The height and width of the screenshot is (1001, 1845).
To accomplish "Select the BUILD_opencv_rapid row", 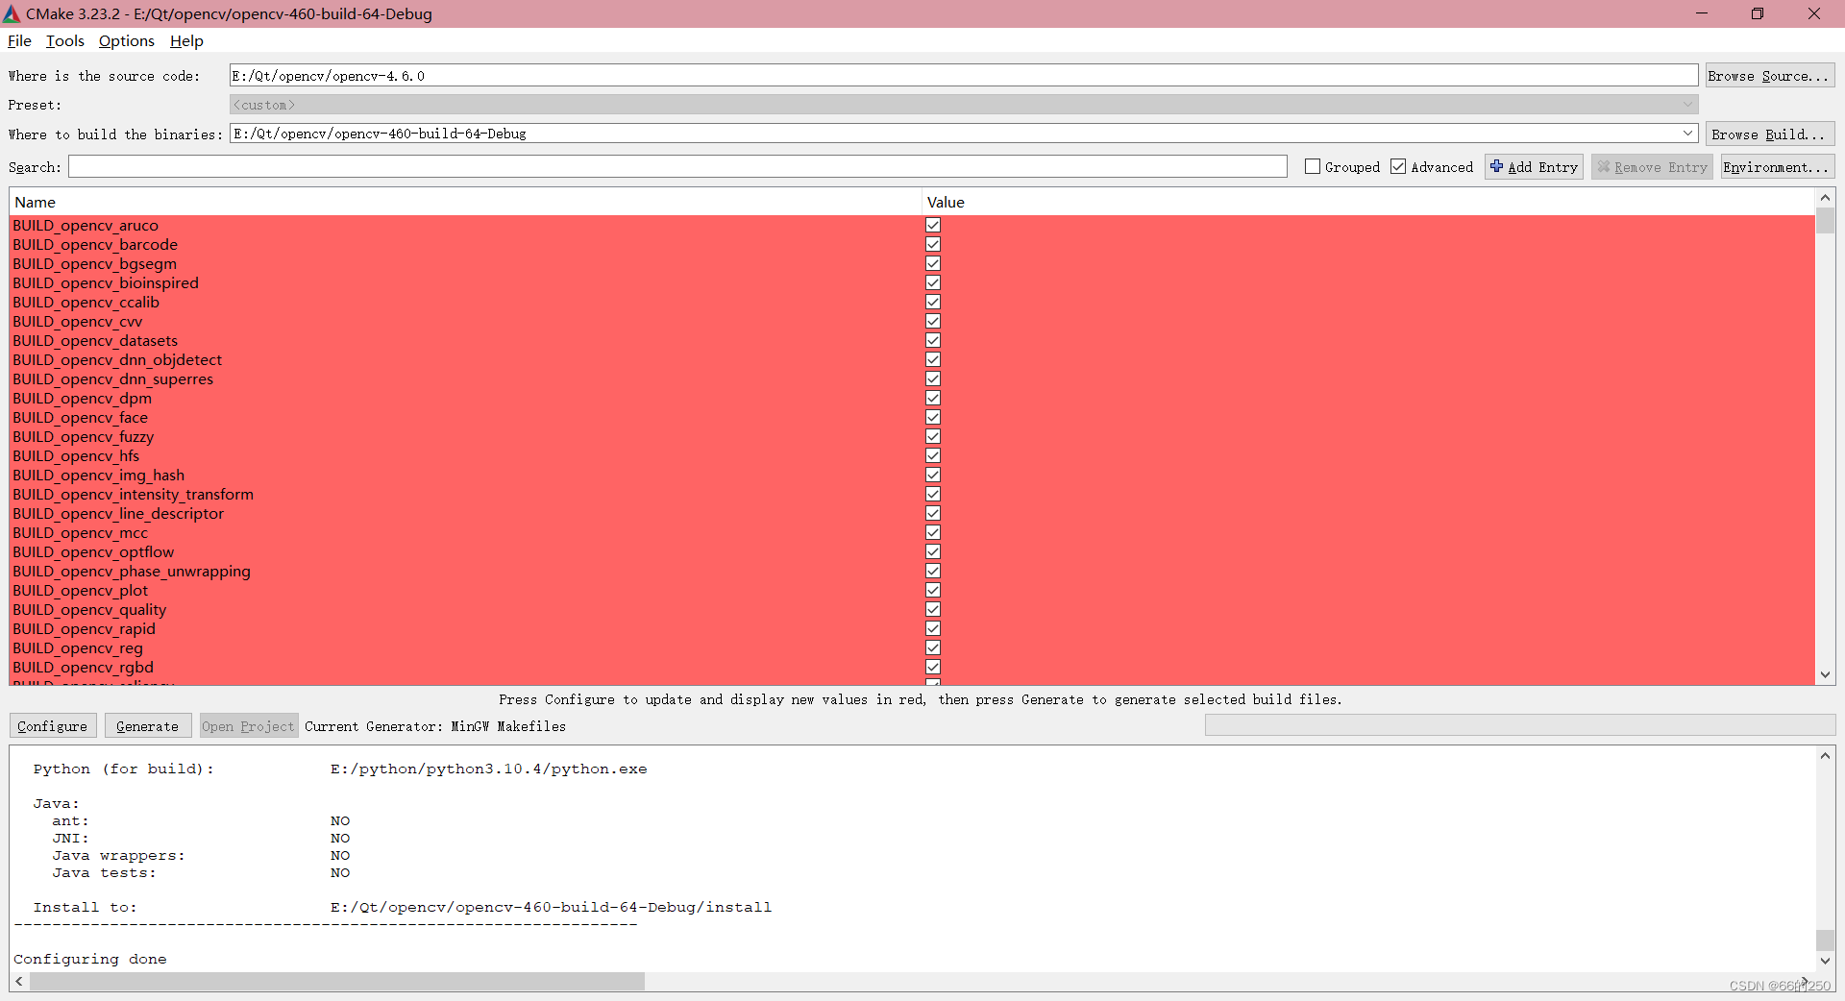I will (x=912, y=628).
